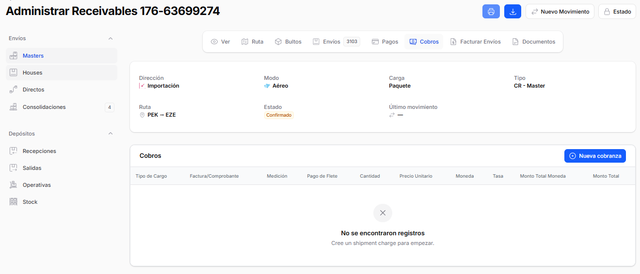Viewport: 640px width, 274px height.
Task: Create a Nueva cobranza
Action: 595,156
